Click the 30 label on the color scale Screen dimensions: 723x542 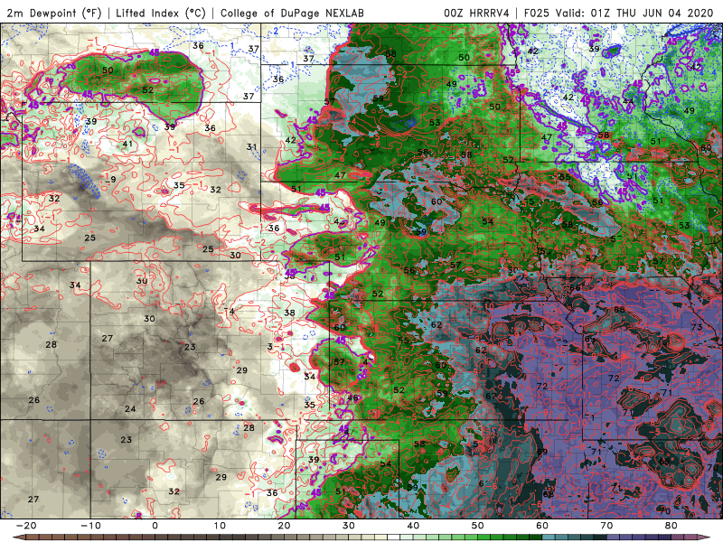(349, 526)
